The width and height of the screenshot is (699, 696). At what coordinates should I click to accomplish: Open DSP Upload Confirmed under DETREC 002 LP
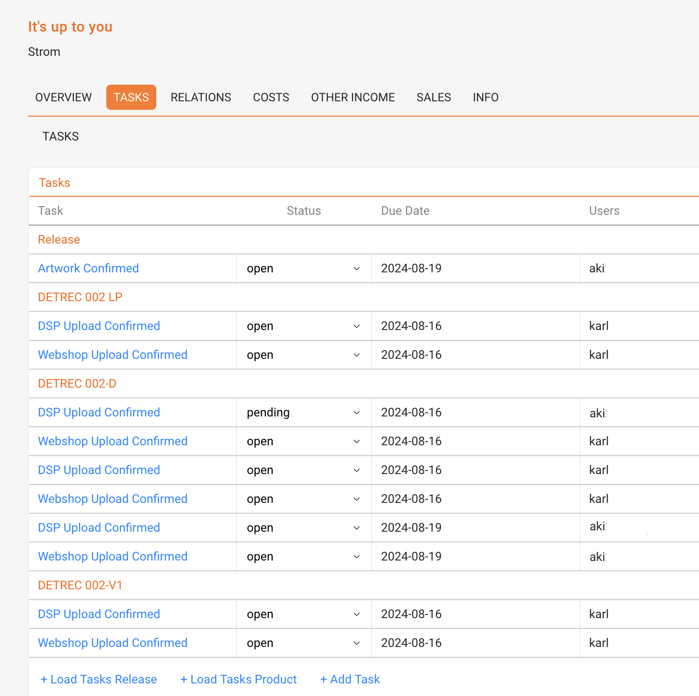pos(99,326)
